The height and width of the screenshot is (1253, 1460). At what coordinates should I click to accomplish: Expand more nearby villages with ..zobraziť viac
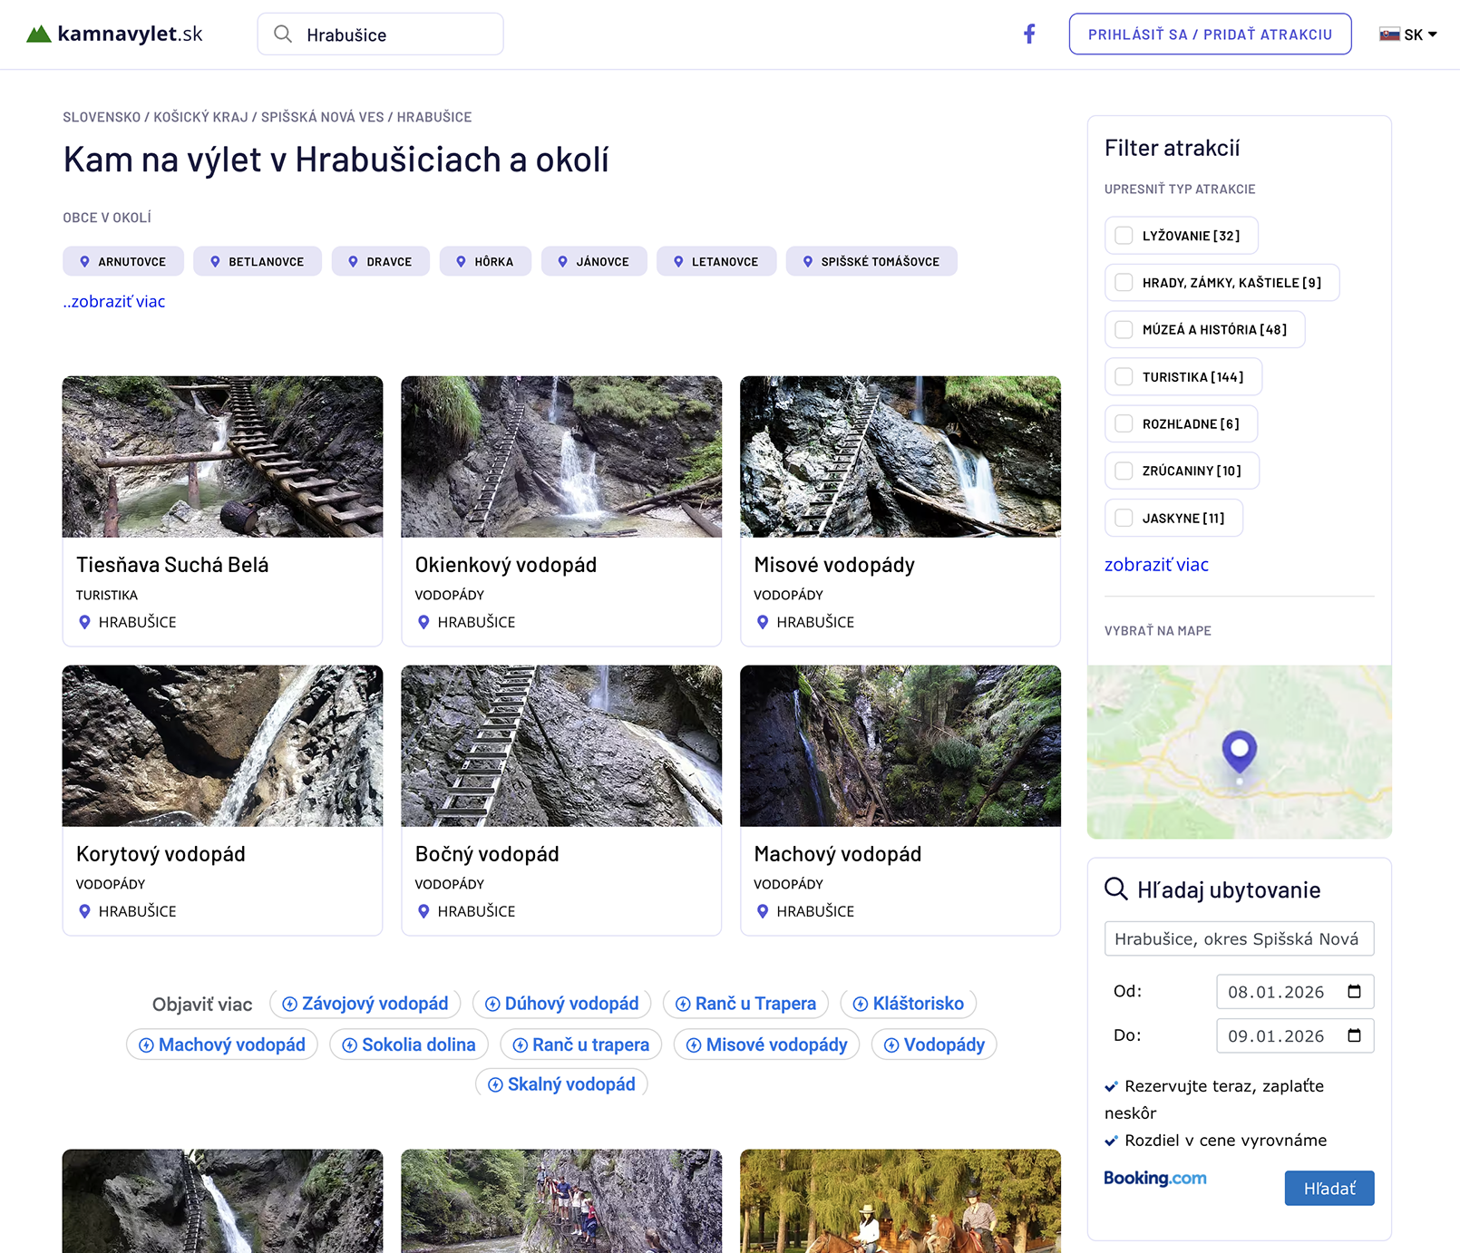[x=114, y=302]
